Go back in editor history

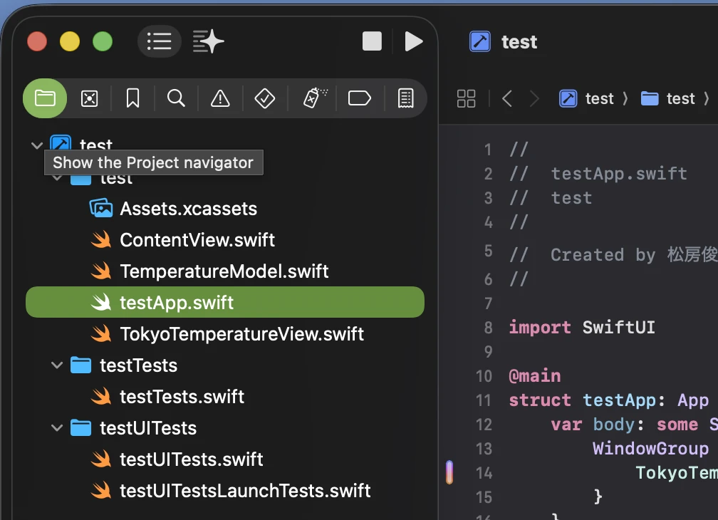(507, 98)
